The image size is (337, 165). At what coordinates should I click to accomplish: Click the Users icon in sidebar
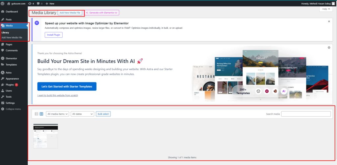tap(3, 91)
